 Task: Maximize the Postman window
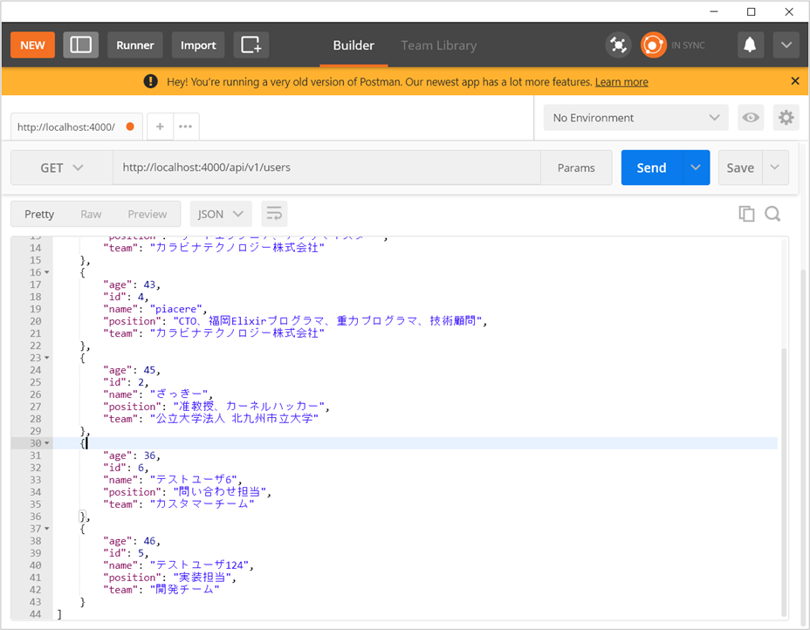pyautogui.click(x=752, y=11)
